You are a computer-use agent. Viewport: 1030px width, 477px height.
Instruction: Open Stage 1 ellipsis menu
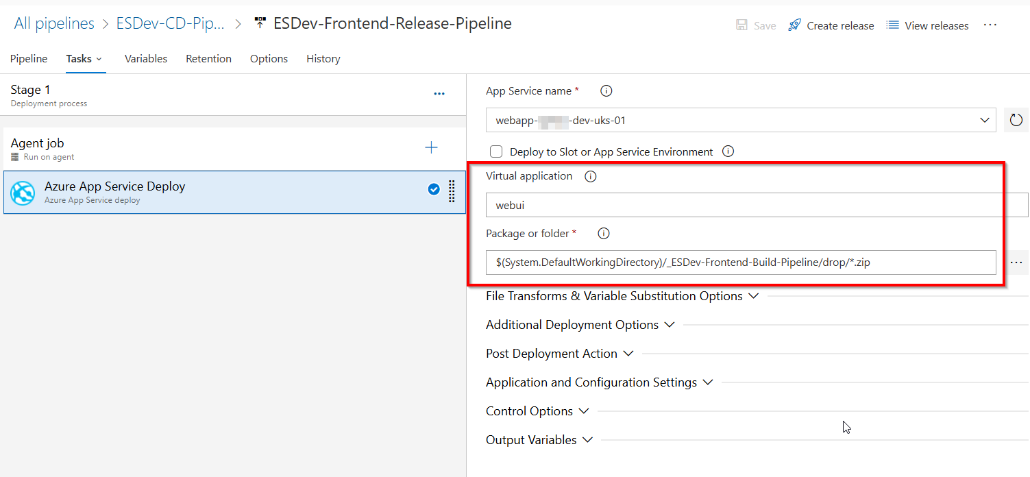(x=439, y=94)
